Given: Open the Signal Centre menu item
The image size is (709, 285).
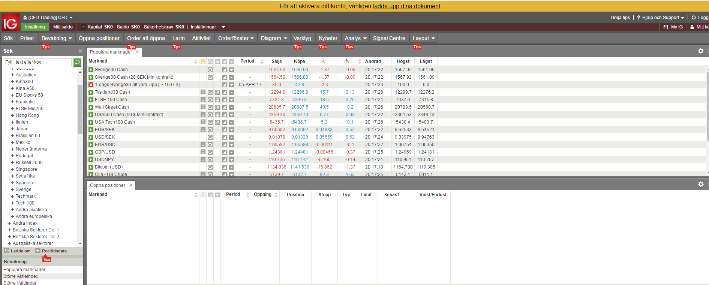Looking at the screenshot, I should point(389,38).
